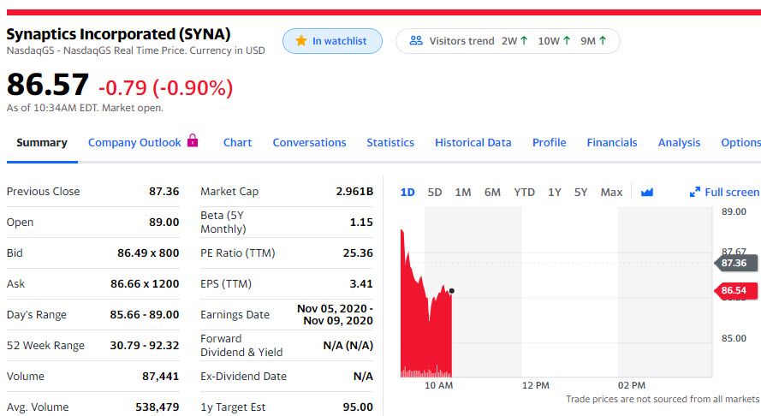Open the Analysis tab
The image size is (761, 416).
pyautogui.click(x=679, y=143)
